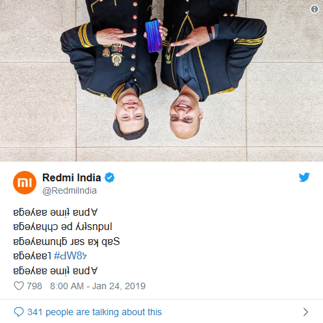The image size is (323, 323).
Task: Click the blue phone held in the photo
Action: 153,36
